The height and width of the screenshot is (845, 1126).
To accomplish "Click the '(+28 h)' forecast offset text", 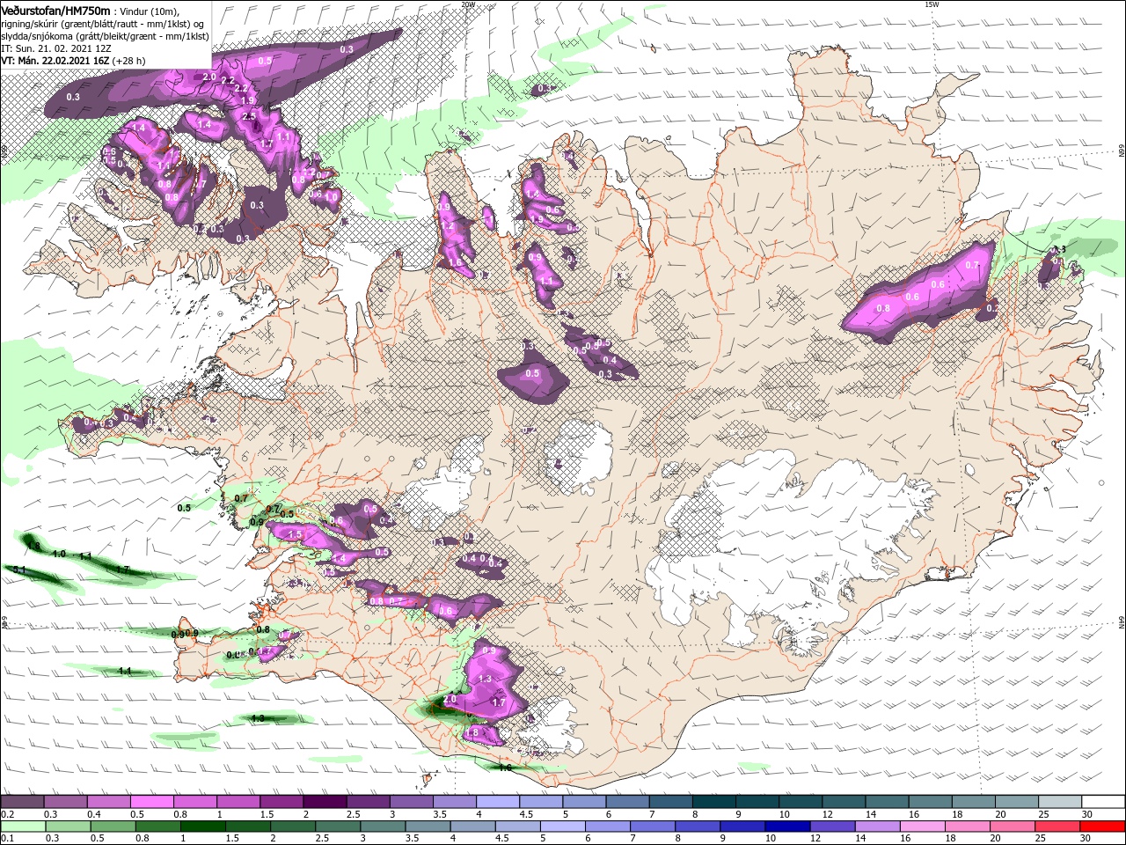I will (x=128, y=61).
